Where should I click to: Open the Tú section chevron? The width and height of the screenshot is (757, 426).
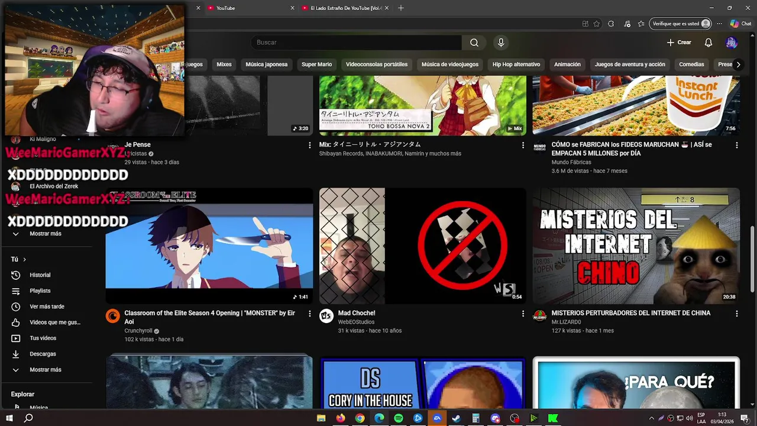click(x=24, y=259)
